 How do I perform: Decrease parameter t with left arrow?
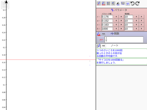point(116,17)
